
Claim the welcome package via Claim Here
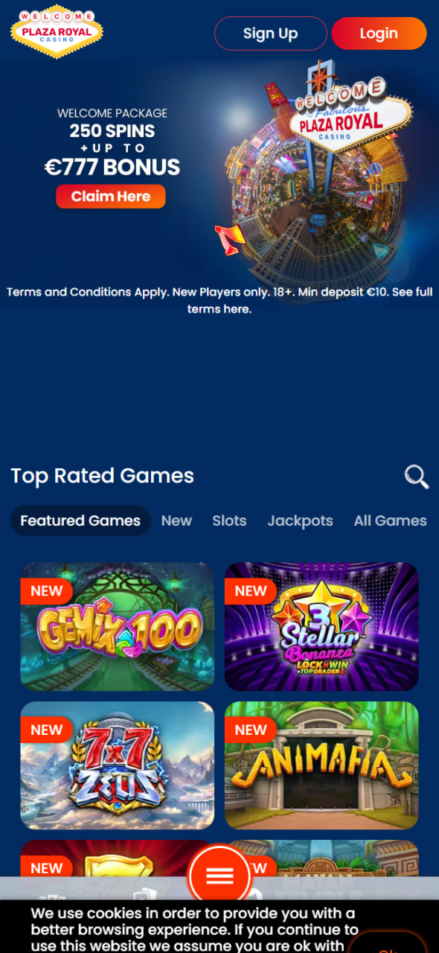click(111, 197)
